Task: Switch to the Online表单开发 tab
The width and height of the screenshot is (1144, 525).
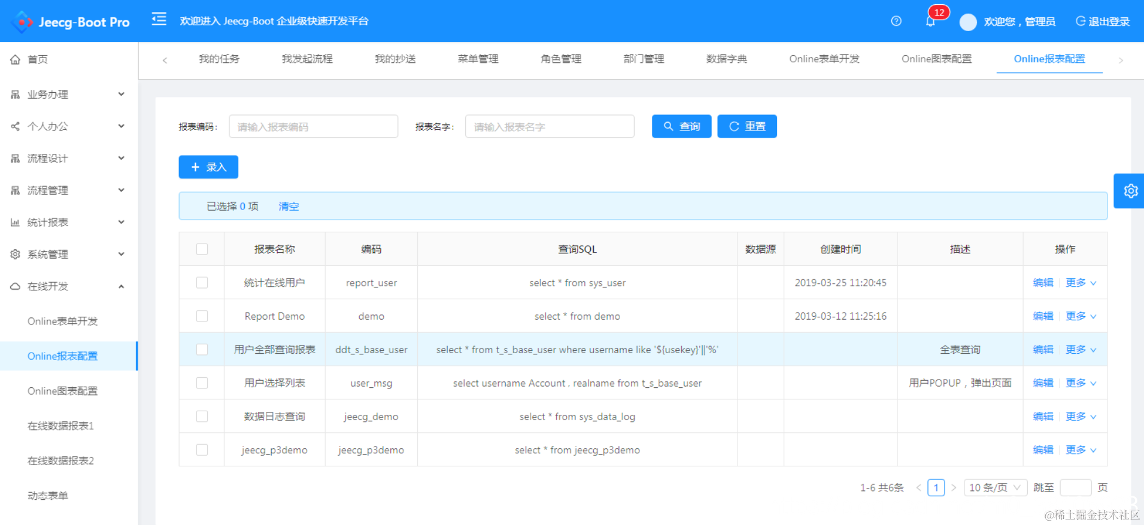Action: tap(824, 59)
